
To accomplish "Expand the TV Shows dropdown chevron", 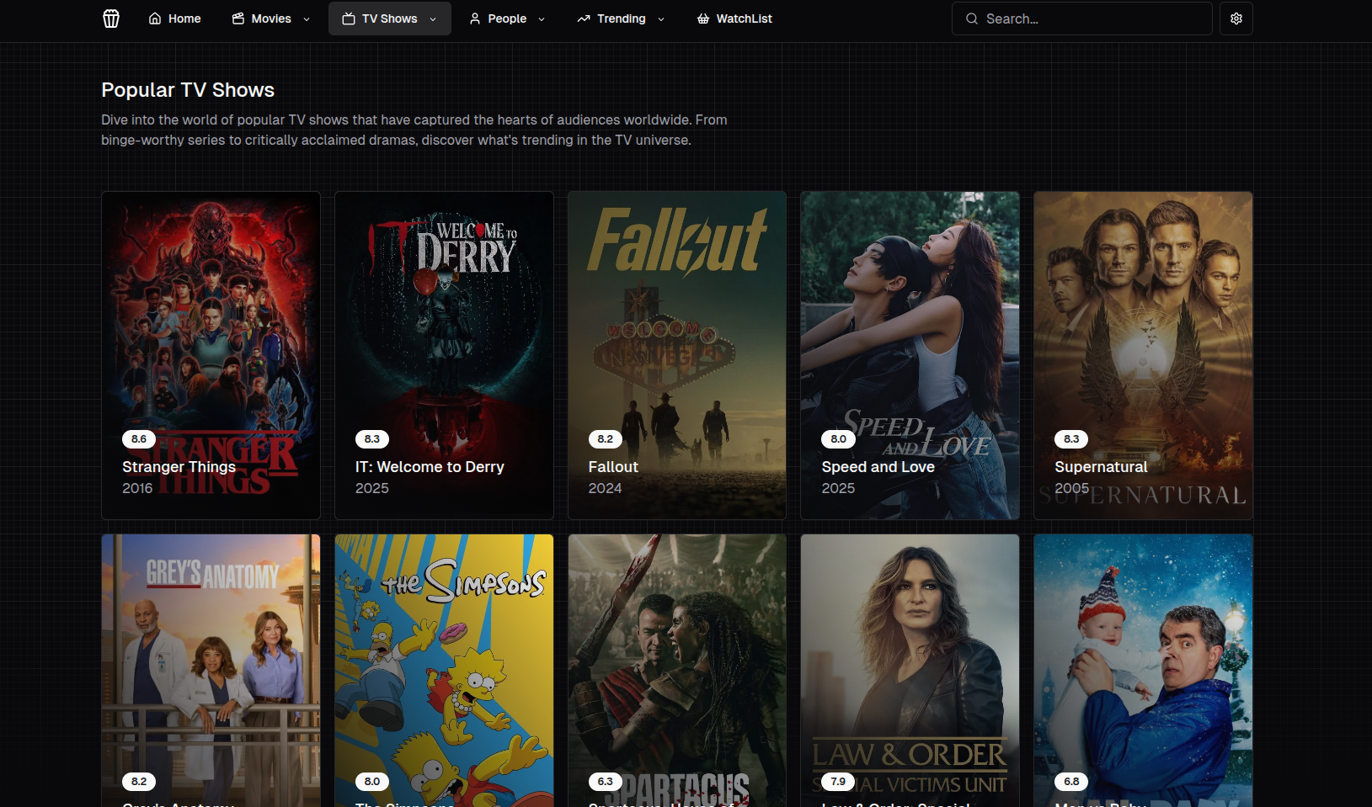I will pos(432,19).
